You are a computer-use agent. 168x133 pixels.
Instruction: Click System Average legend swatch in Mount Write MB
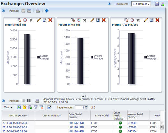(92, 57)
